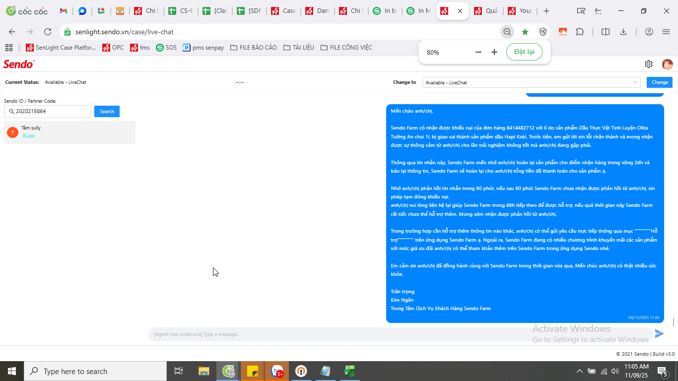The height and width of the screenshot is (381, 678).
Task: Open the volume control in system tray
Action: click(x=615, y=371)
